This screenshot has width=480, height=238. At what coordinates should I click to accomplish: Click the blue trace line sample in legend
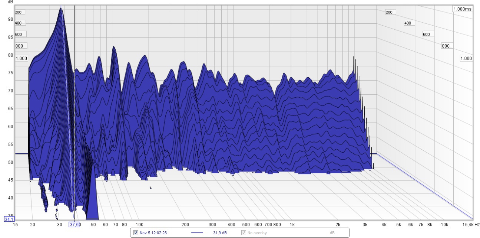[197, 233]
